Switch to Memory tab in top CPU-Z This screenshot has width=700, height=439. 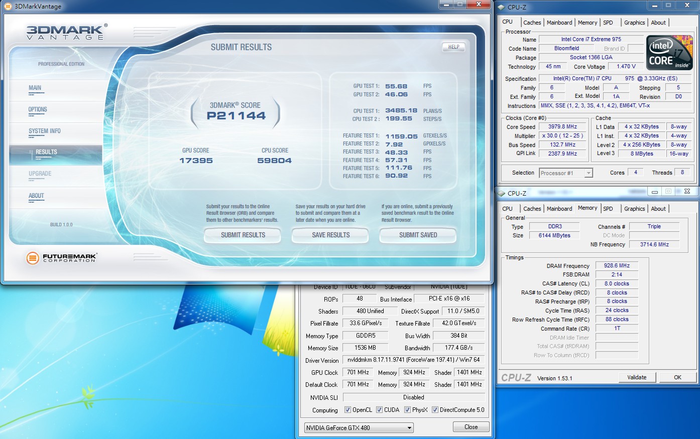point(588,23)
